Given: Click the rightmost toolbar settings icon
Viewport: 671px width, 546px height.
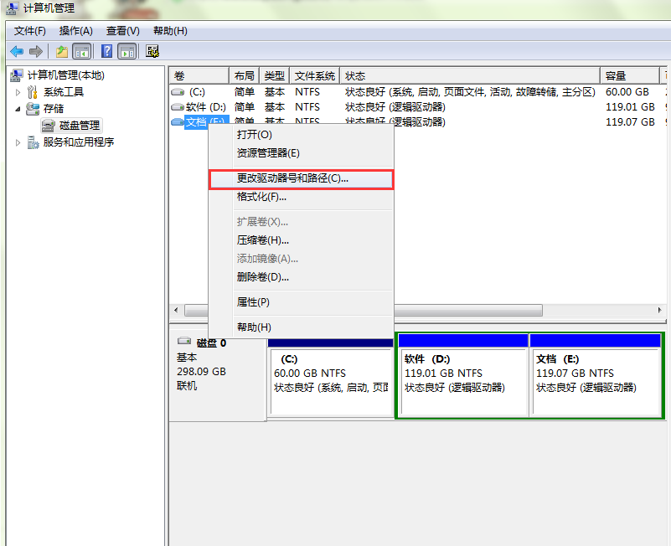Looking at the screenshot, I should (x=152, y=51).
